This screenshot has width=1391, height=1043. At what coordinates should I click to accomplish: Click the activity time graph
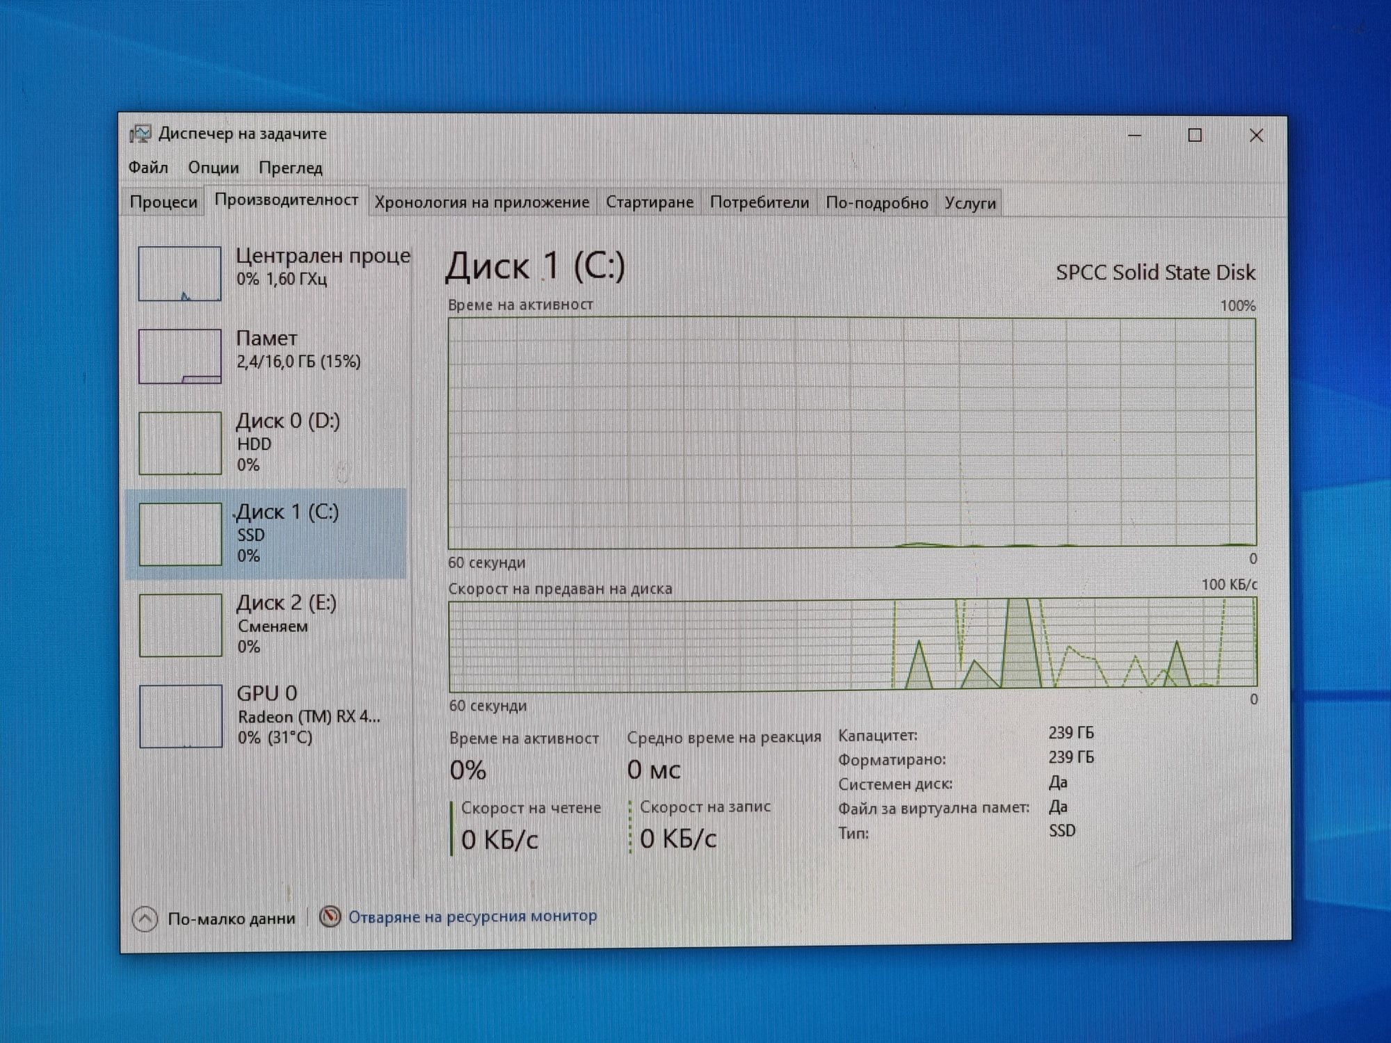pyautogui.click(x=852, y=432)
